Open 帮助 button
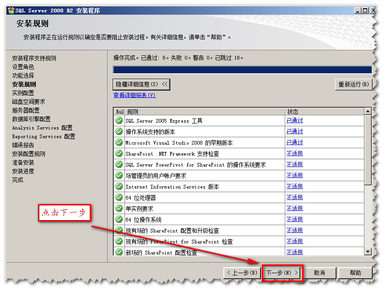Viewport: 385px width, 291px height. point(355,273)
